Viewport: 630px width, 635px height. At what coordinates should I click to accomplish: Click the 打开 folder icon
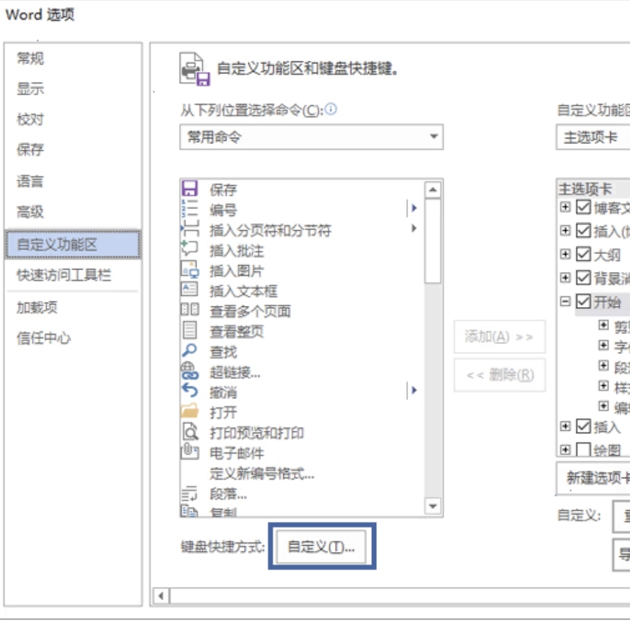click(189, 410)
